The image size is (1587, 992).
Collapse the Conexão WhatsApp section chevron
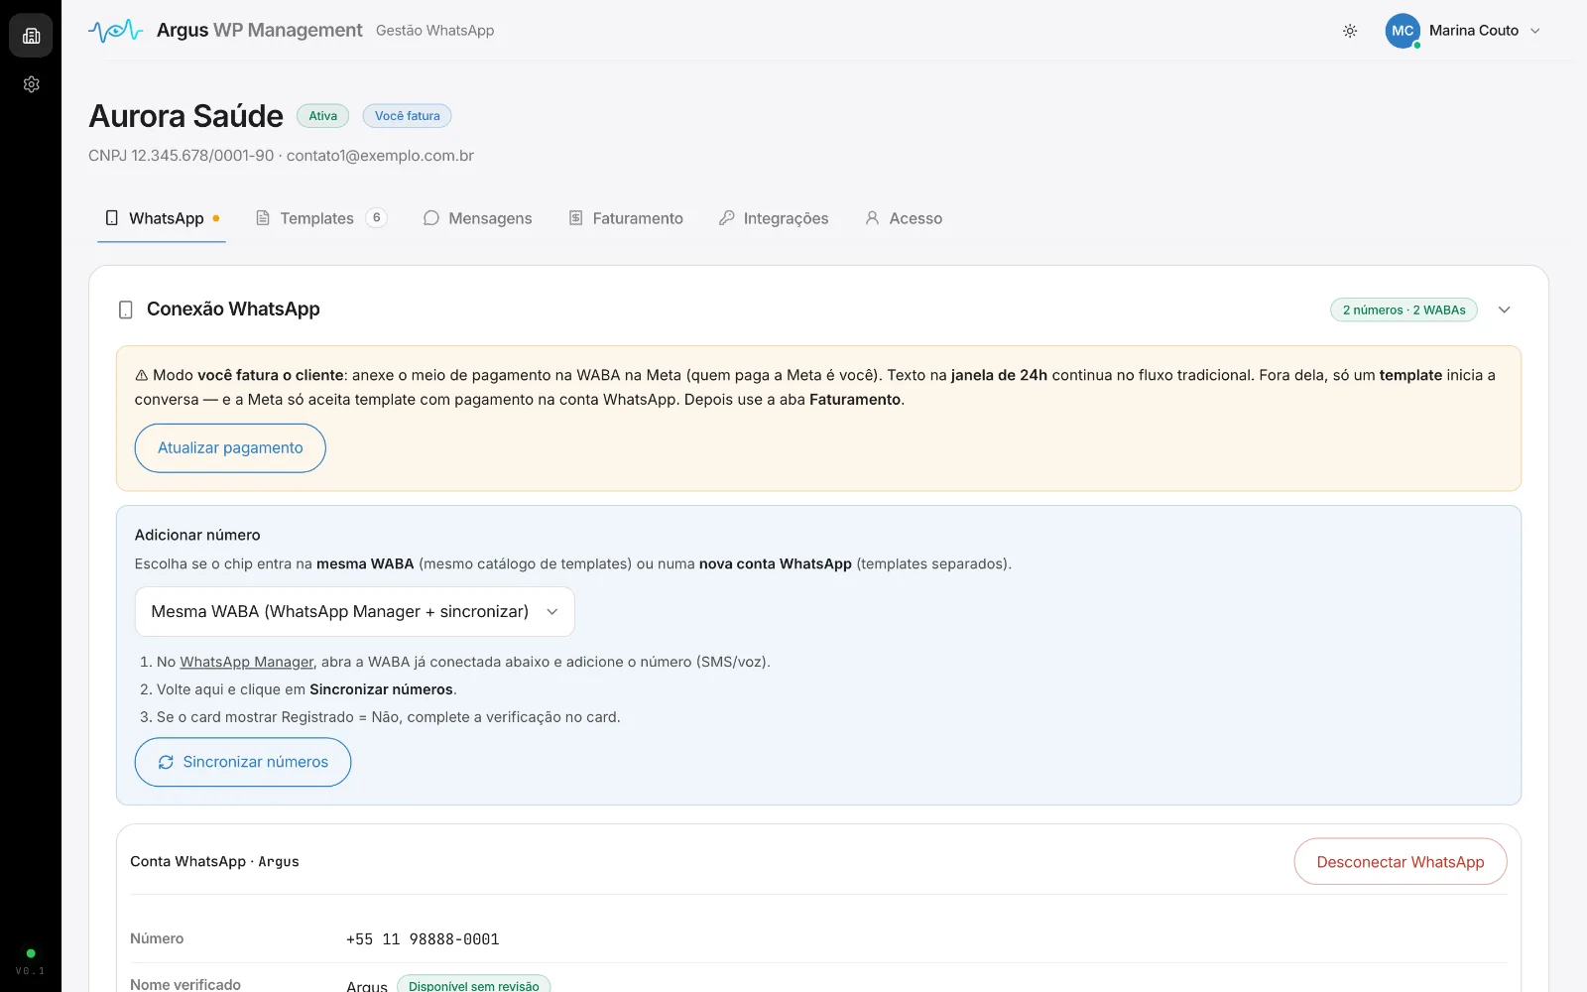click(1504, 310)
